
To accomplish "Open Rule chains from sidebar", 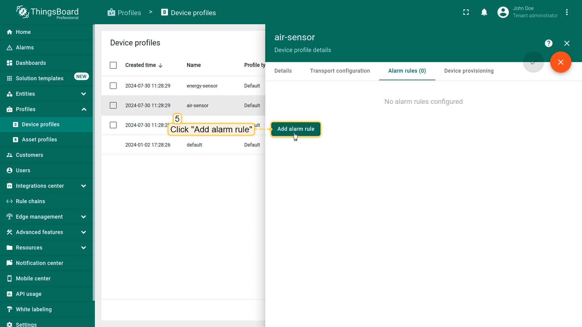I will point(30,201).
